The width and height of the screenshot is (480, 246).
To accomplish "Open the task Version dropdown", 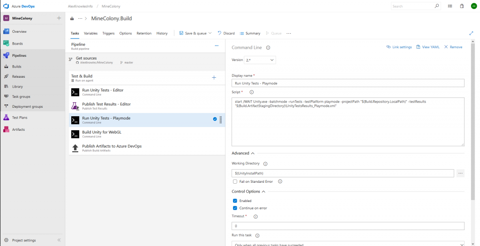I will point(260,60).
